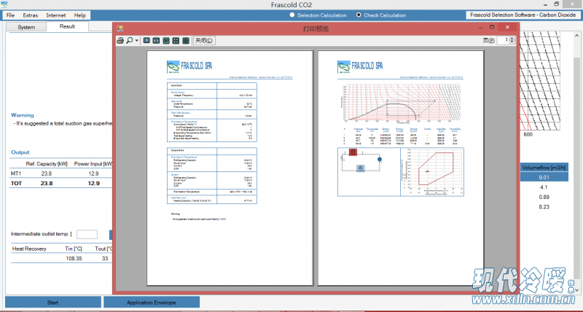Click Frascold Selection Software - Carbon Dioxide label
This screenshot has width=583, height=312.
point(523,15)
